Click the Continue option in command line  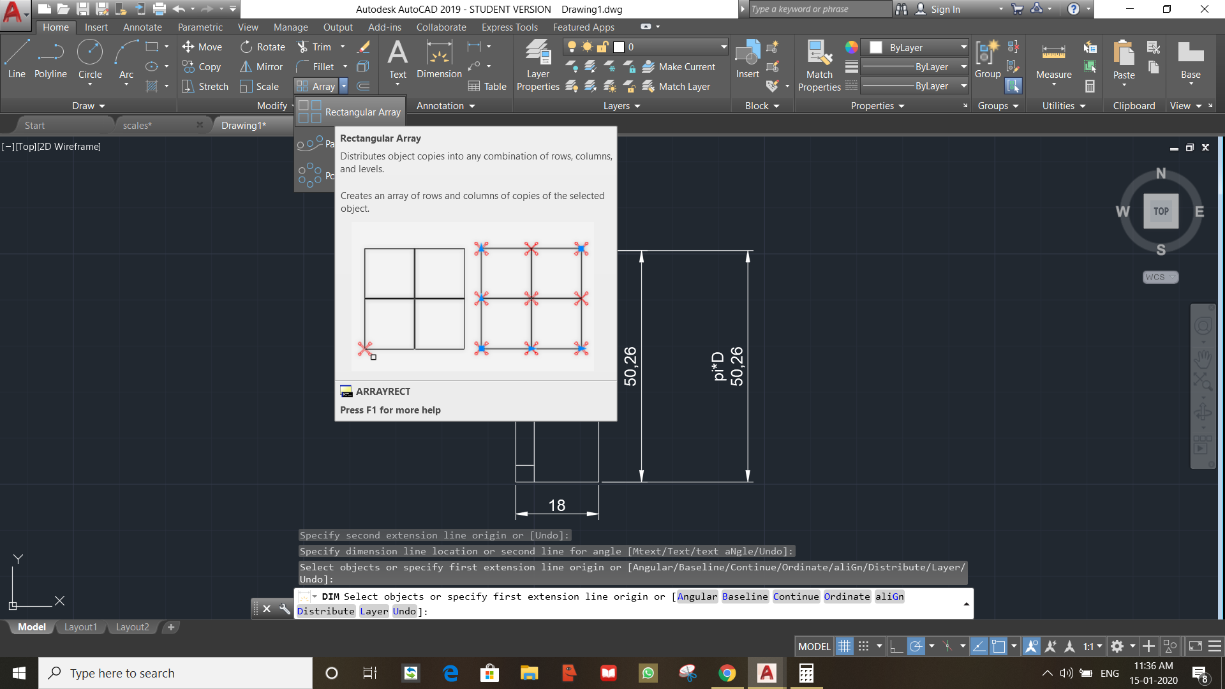pos(796,596)
